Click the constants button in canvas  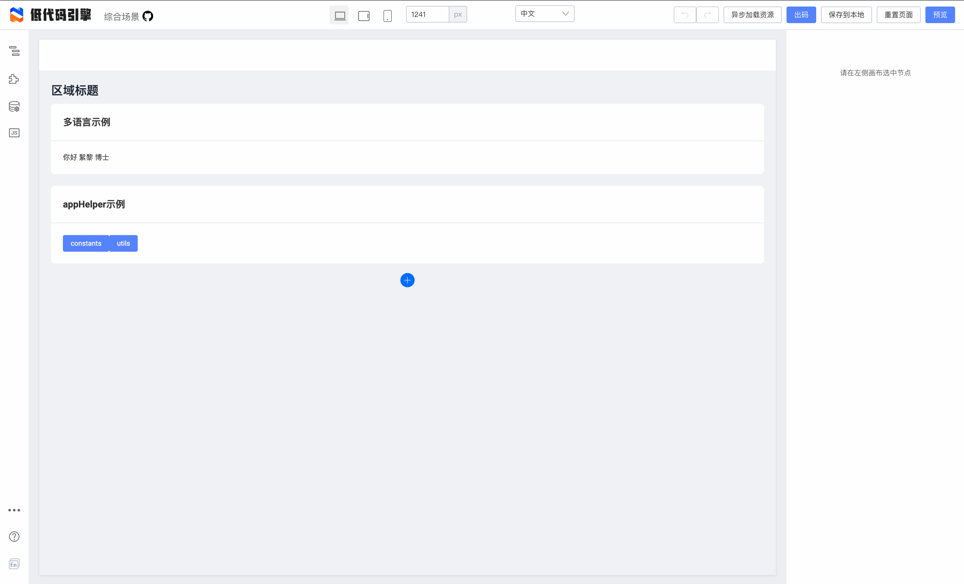pyautogui.click(x=86, y=243)
